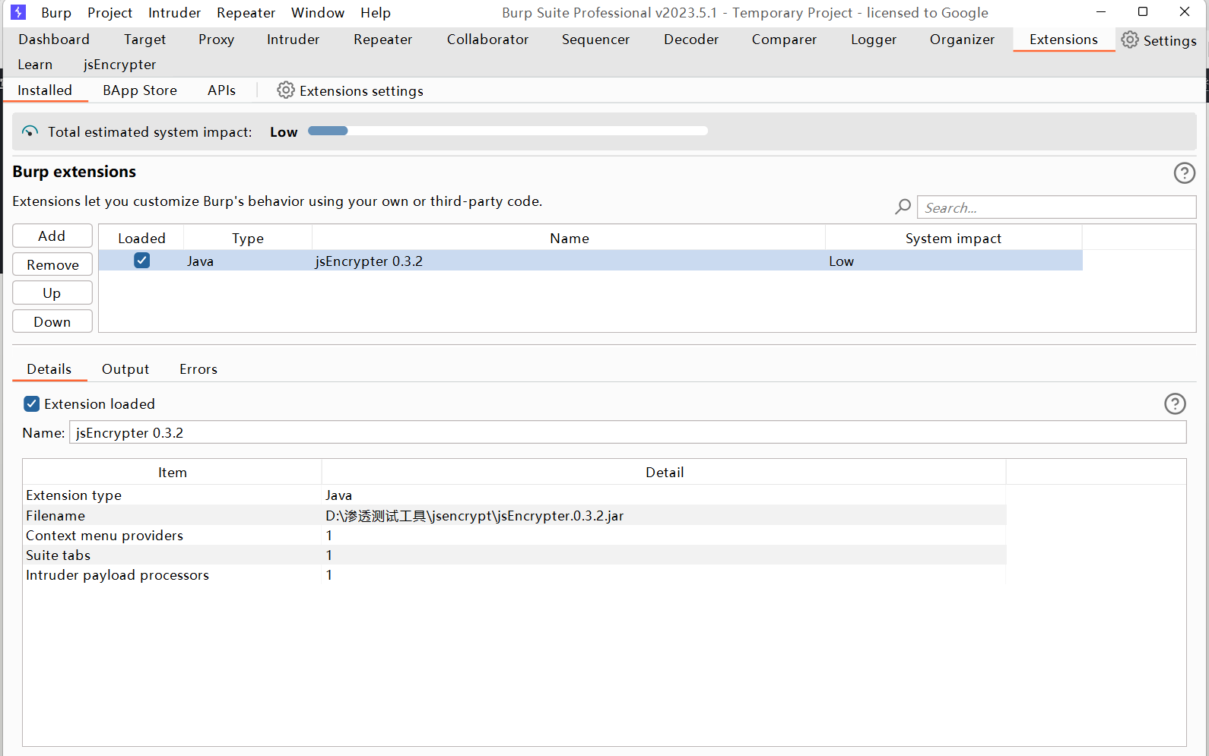The height and width of the screenshot is (756, 1209).
Task: Open Settings via the gear icon
Action: coord(1130,40)
